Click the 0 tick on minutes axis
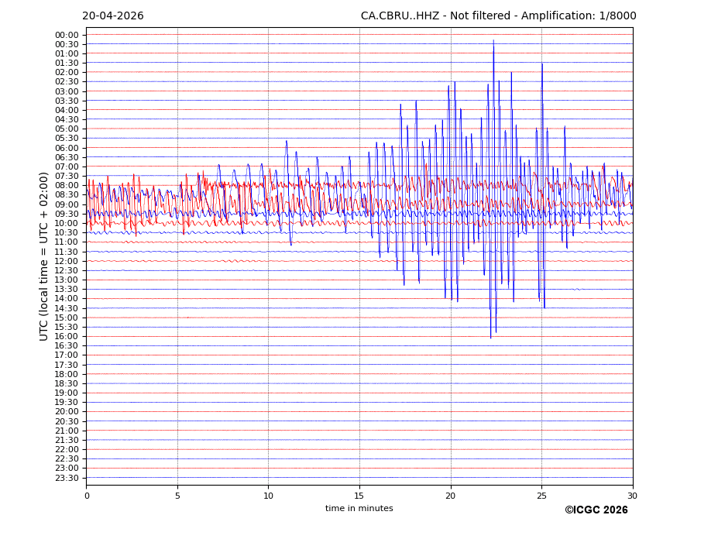 pos(87,496)
